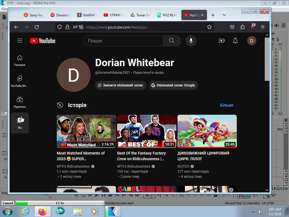Open new tab with plus button

click(213, 15)
